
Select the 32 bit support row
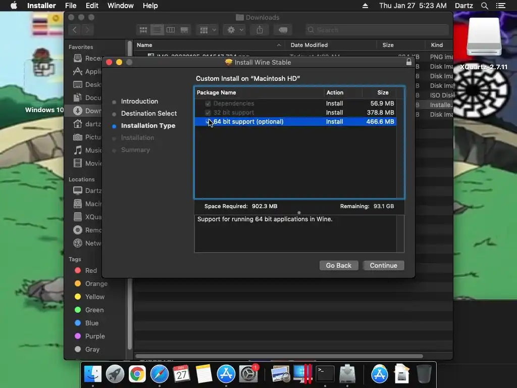pos(295,113)
